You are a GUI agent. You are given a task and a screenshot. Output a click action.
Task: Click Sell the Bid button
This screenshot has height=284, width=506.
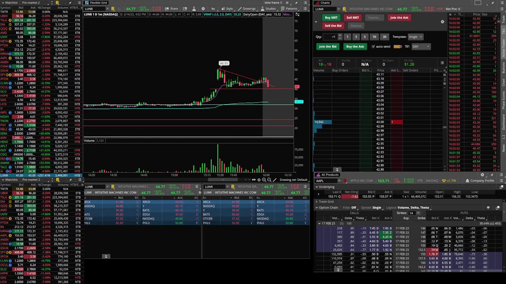(333, 26)
